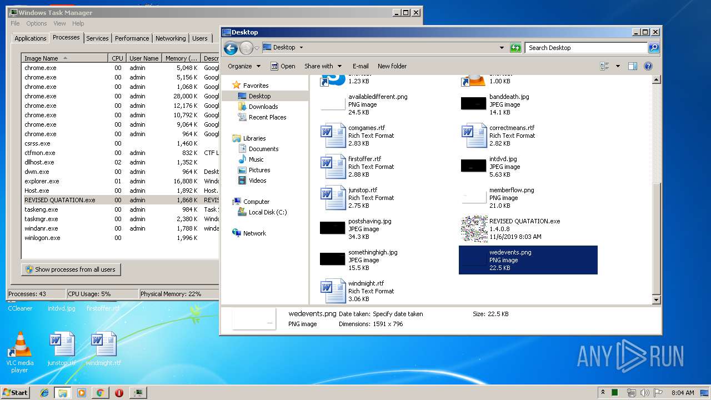Expand the address bar history dropdown
The image size is (711, 400).
(502, 48)
